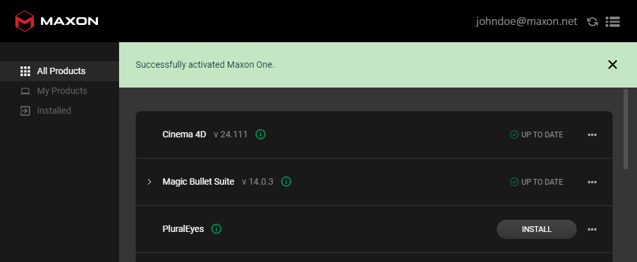Screen dimensions: 637x262
Task: Dismiss the Maxon One activation banner
Action: tap(612, 65)
